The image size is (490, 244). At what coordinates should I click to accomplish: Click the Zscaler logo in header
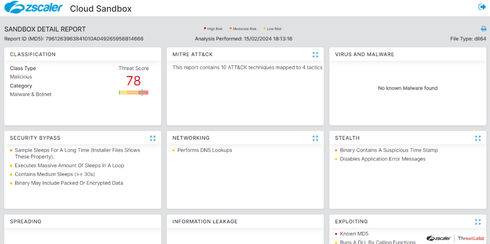[34, 8]
